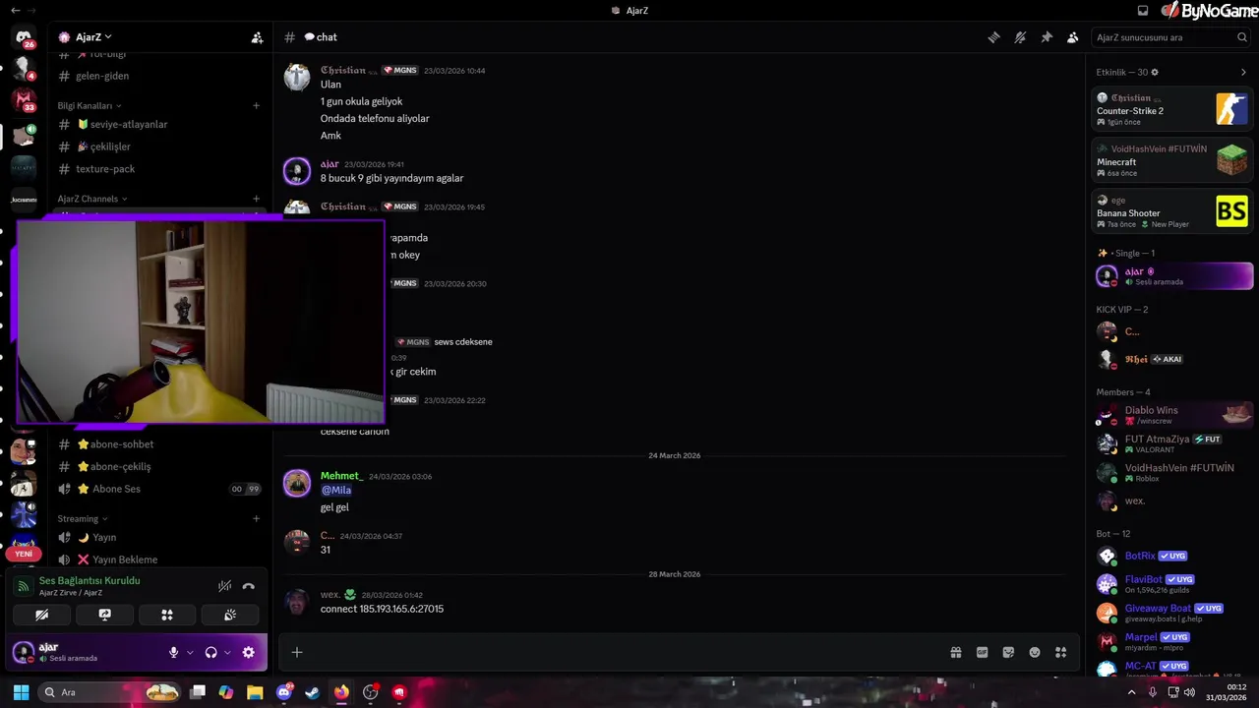Send a gift icon
The width and height of the screenshot is (1259, 708).
point(955,652)
